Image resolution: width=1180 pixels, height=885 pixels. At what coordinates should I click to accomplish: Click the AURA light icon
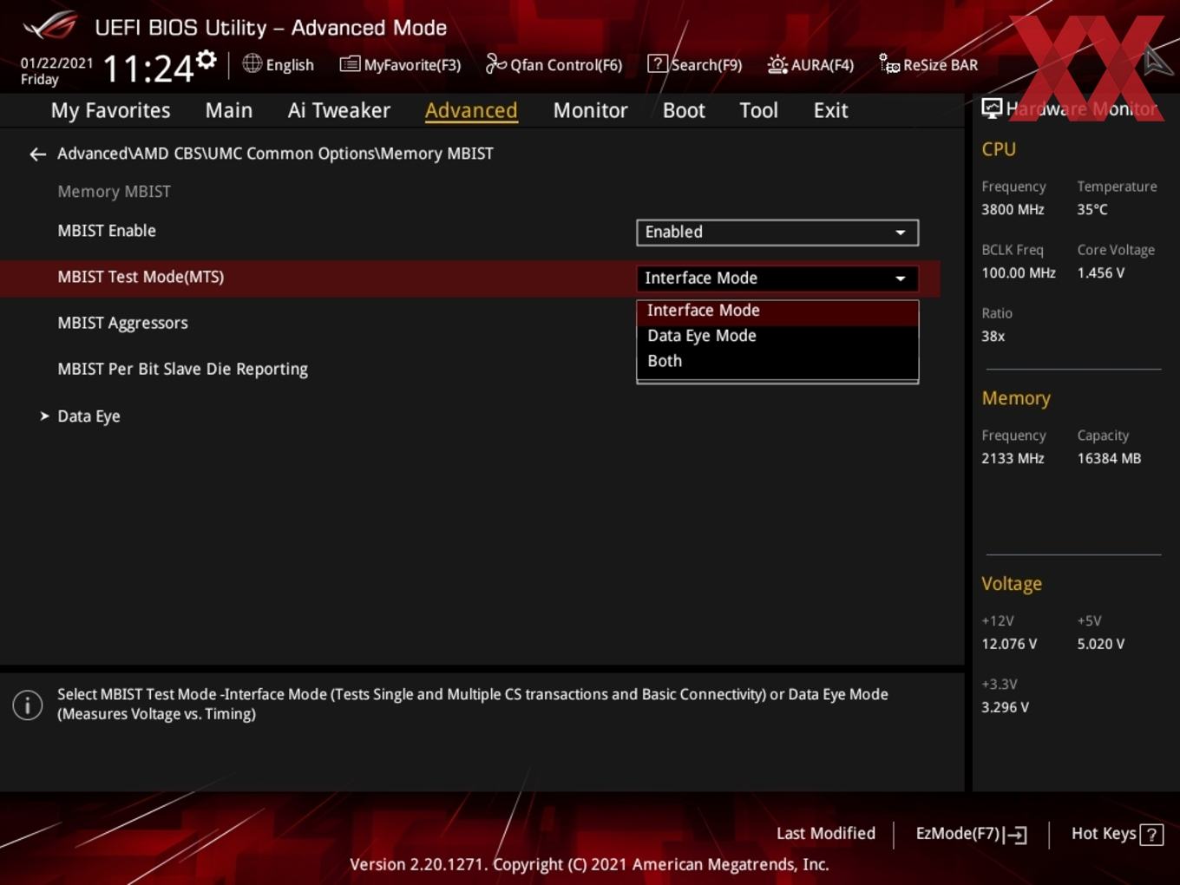click(x=777, y=64)
